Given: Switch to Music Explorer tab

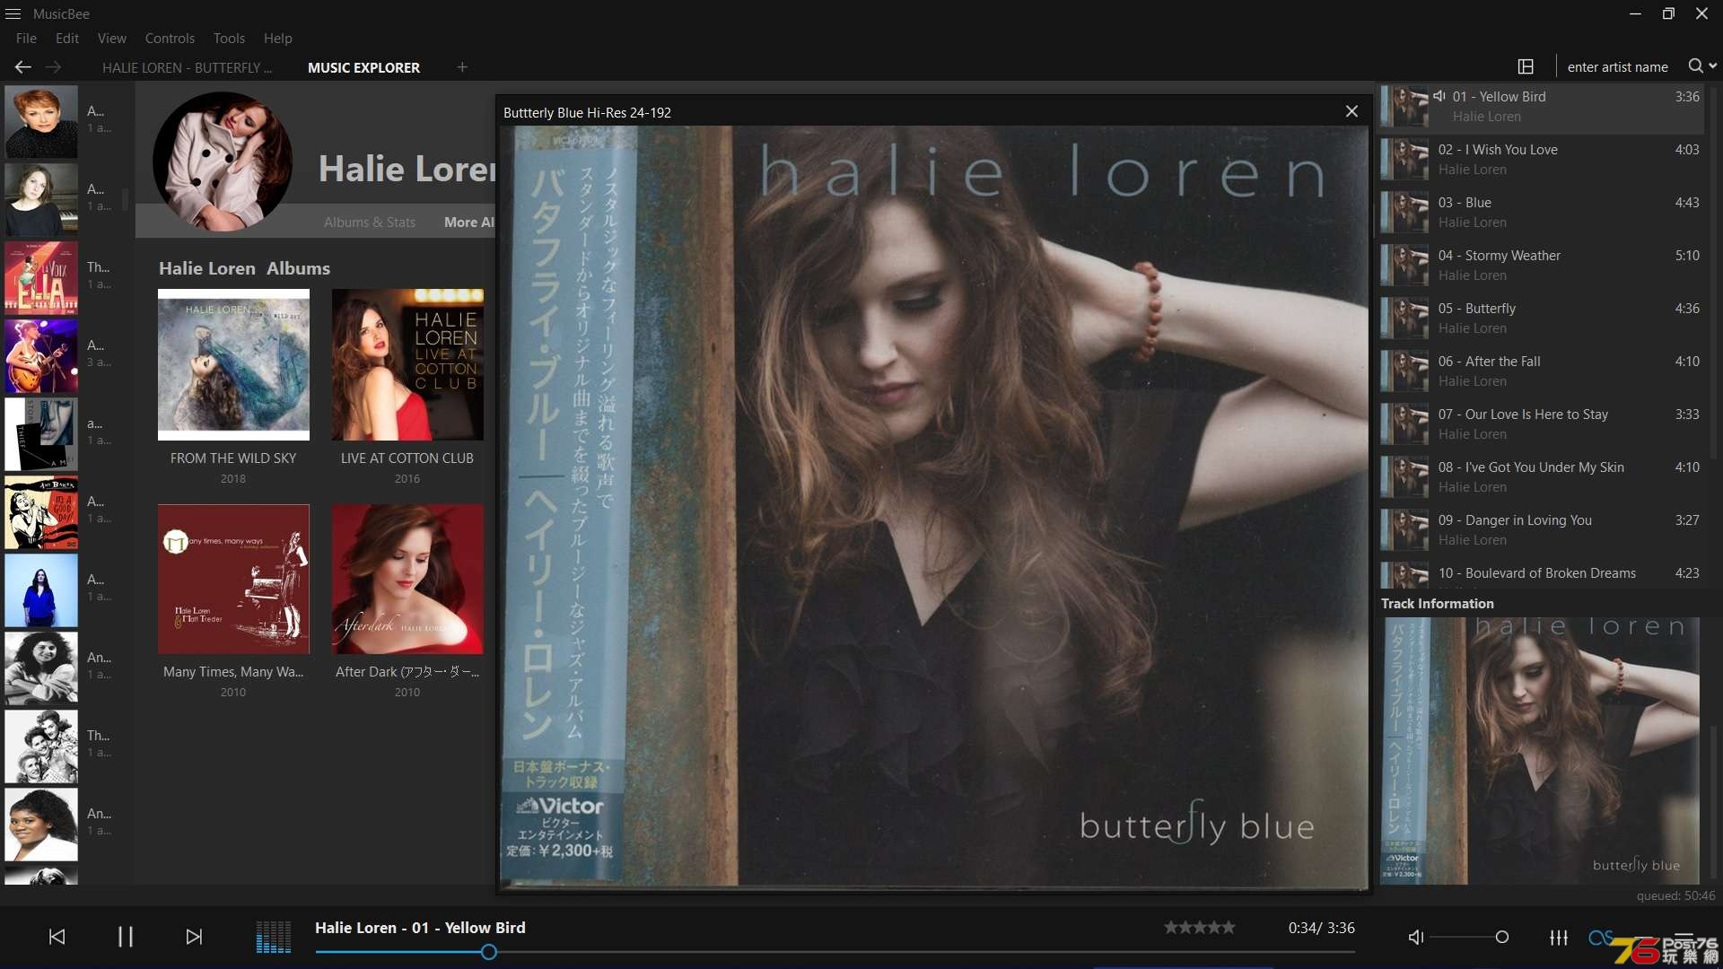Looking at the screenshot, I should (x=363, y=68).
